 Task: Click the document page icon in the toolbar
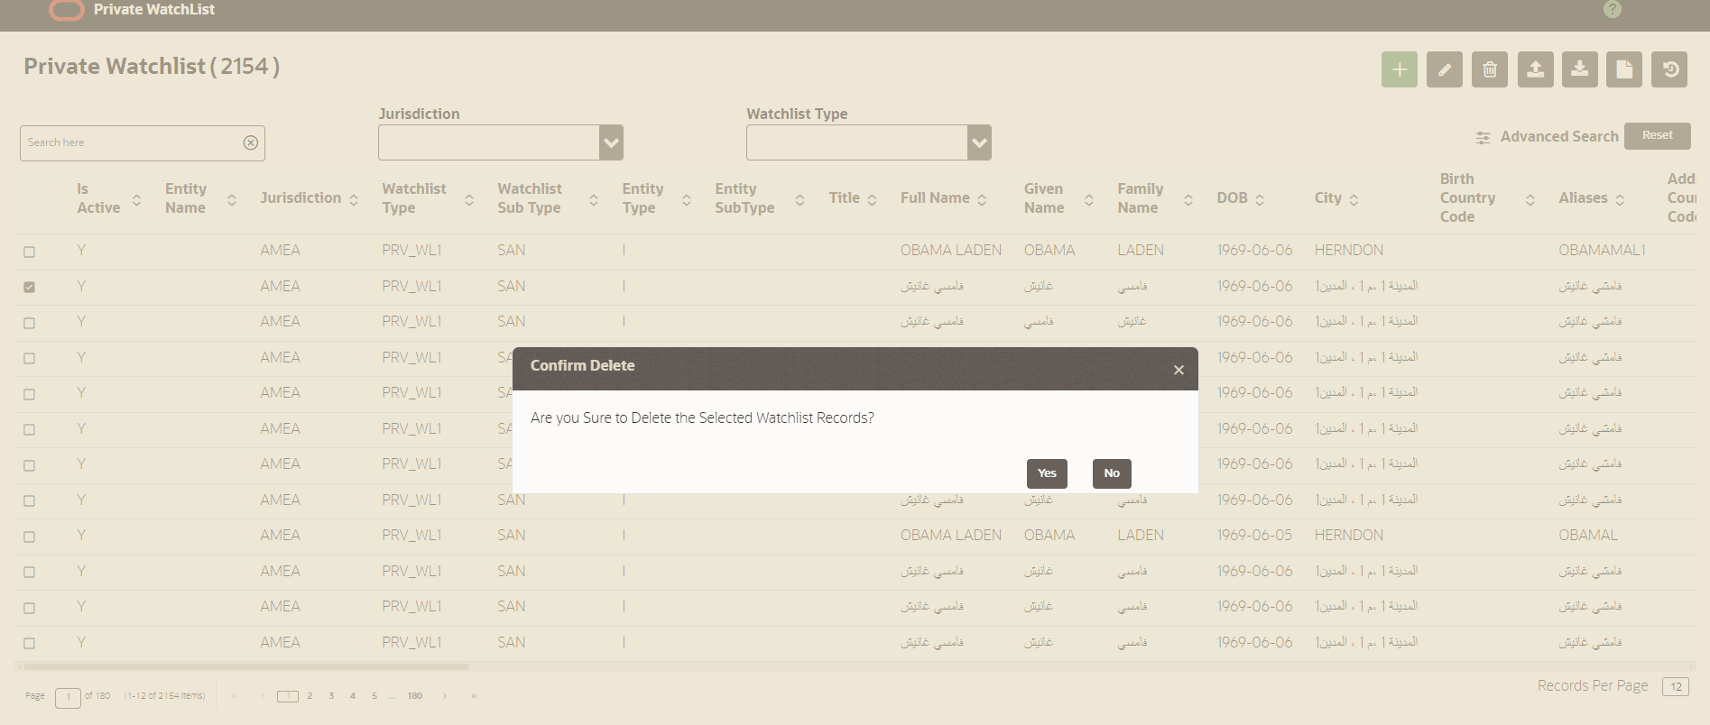tap(1624, 69)
